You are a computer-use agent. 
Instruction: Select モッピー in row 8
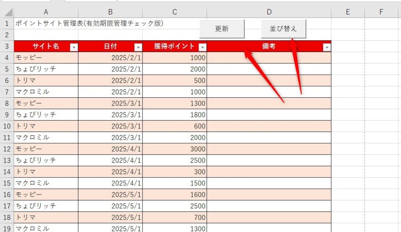pyautogui.click(x=46, y=103)
